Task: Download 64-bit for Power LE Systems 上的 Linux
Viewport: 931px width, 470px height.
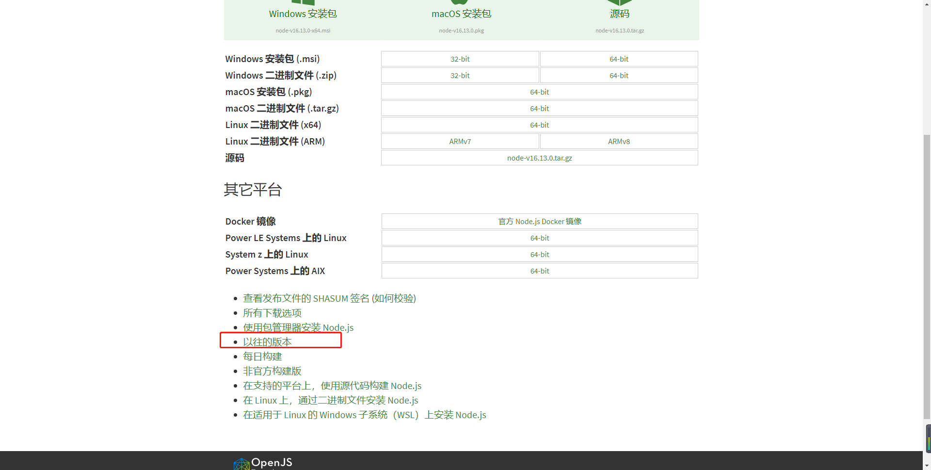Action: [540, 238]
